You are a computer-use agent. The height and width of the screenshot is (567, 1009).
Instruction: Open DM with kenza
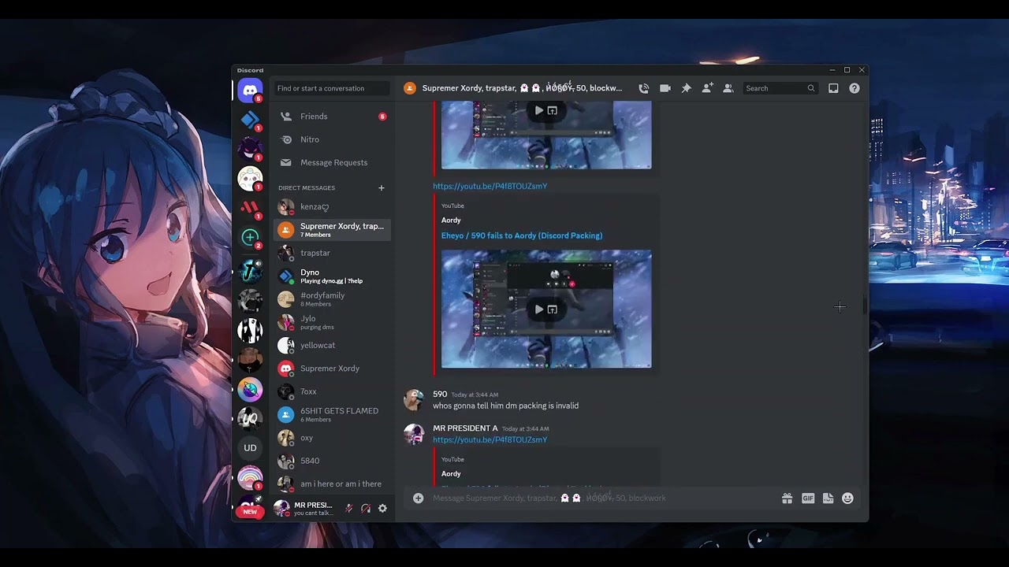(x=332, y=207)
